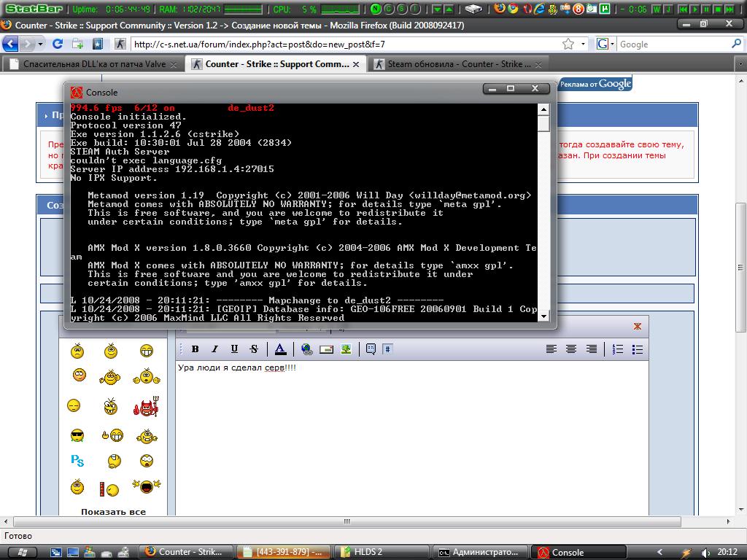Toggle bold formatting in the post editor
Viewport: 747px width, 560px height.
tap(195, 349)
